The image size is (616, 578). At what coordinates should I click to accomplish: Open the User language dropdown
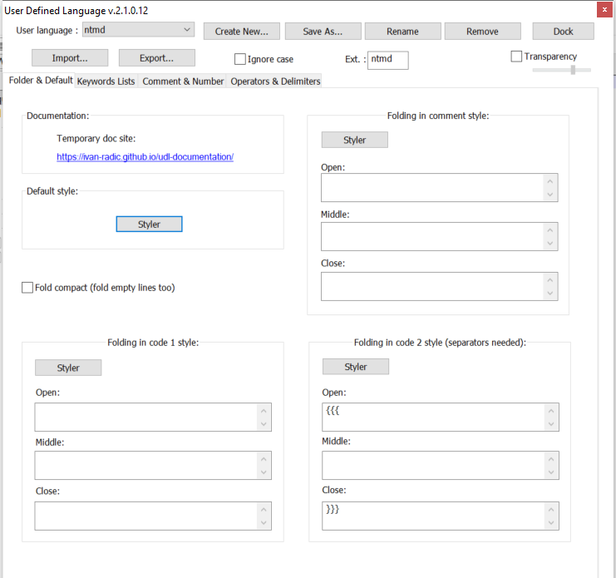pos(138,31)
